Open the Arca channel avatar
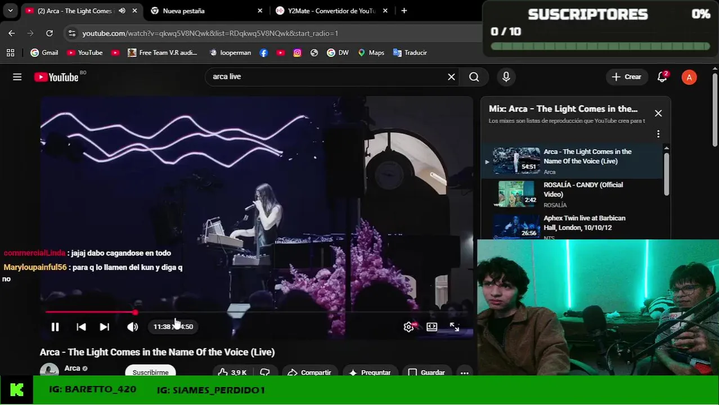719x405 pixels. click(50, 371)
